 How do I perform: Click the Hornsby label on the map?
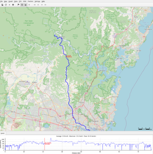81,102
